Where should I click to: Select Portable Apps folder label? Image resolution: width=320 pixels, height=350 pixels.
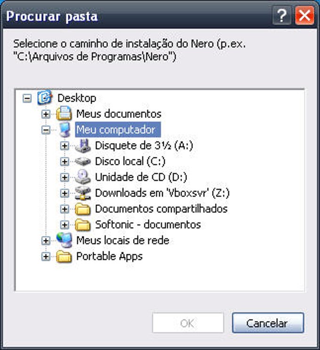click(109, 256)
